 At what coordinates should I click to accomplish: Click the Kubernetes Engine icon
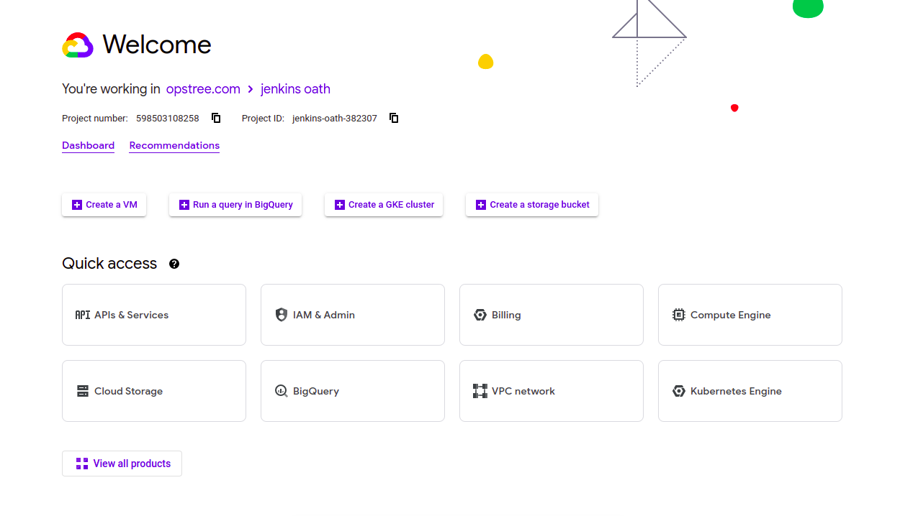(x=679, y=391)
